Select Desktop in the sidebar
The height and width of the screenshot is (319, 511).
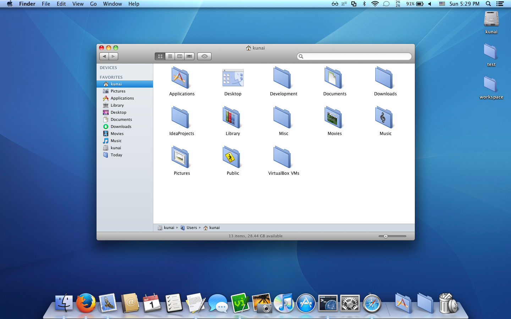pos(125,112)
